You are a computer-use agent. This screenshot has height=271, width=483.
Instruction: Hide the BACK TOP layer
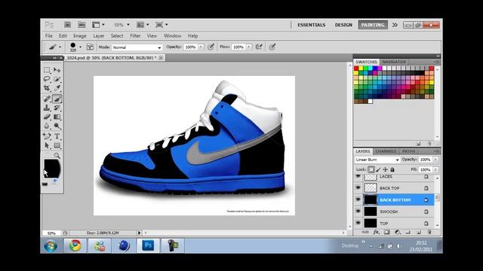[358, 187]
